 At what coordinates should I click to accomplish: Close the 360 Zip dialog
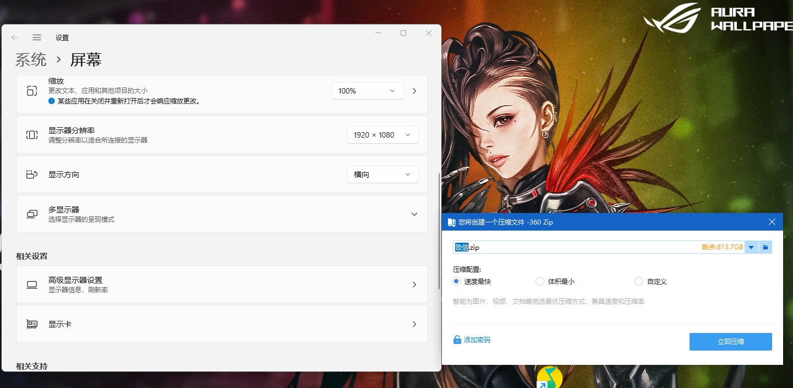tap(772, 222)
